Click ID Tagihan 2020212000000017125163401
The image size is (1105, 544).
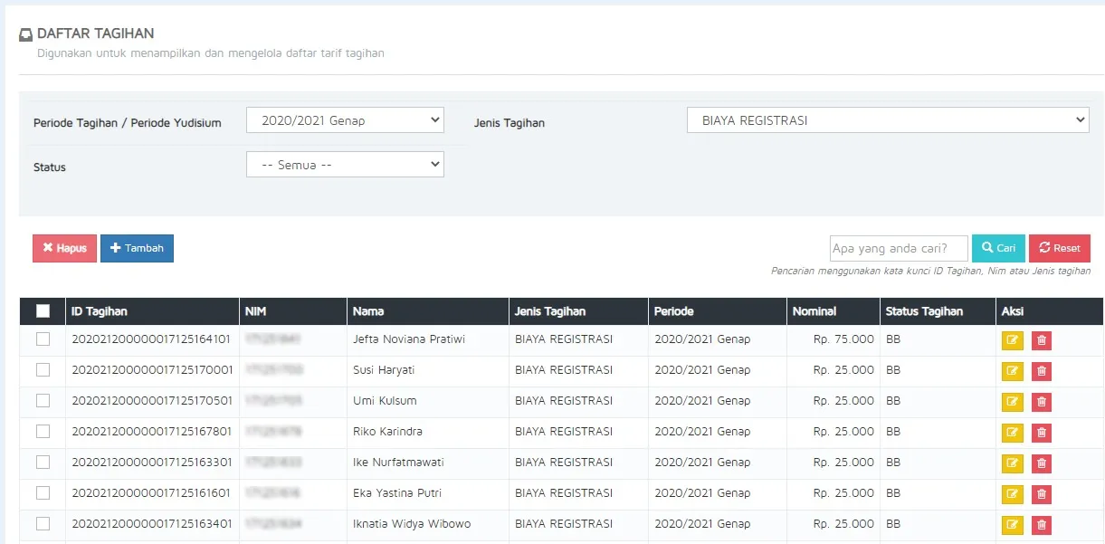(152, 524)
